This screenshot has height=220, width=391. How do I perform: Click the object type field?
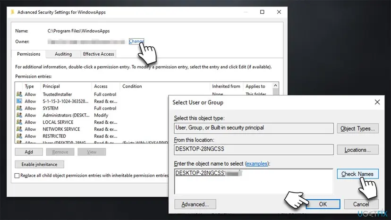pyautogui.click(x=254, y=128)
